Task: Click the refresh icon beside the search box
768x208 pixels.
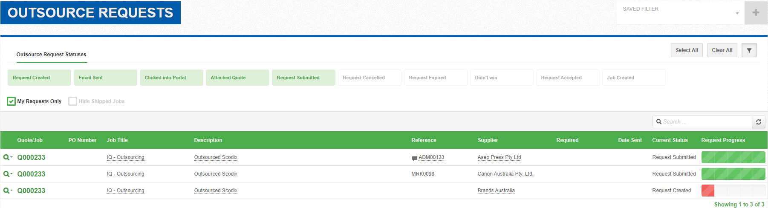Action: point(759,122)
